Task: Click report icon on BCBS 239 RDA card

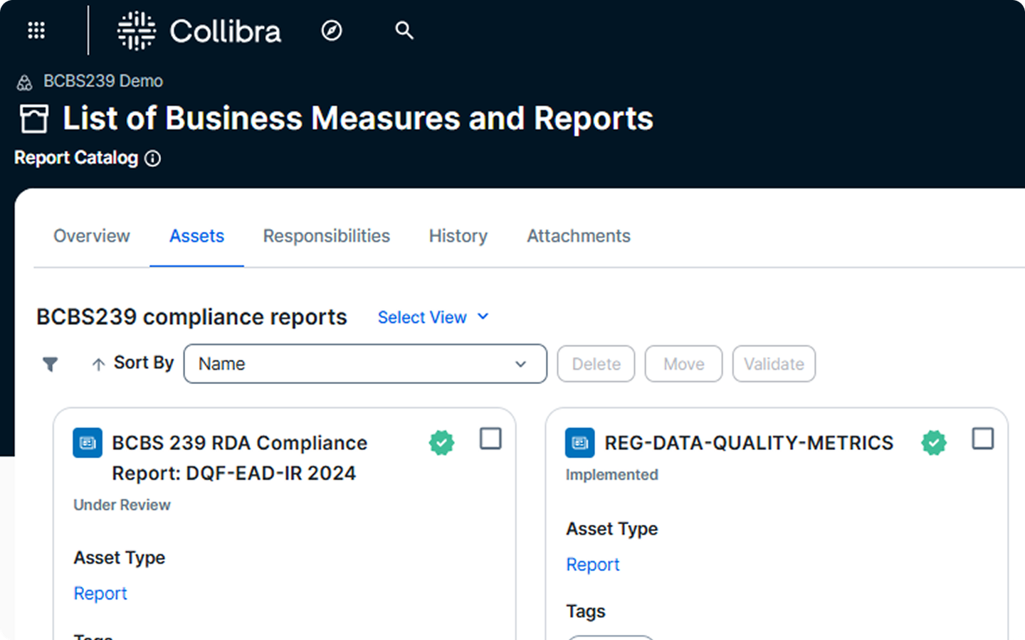Action: tap(88, 443)
